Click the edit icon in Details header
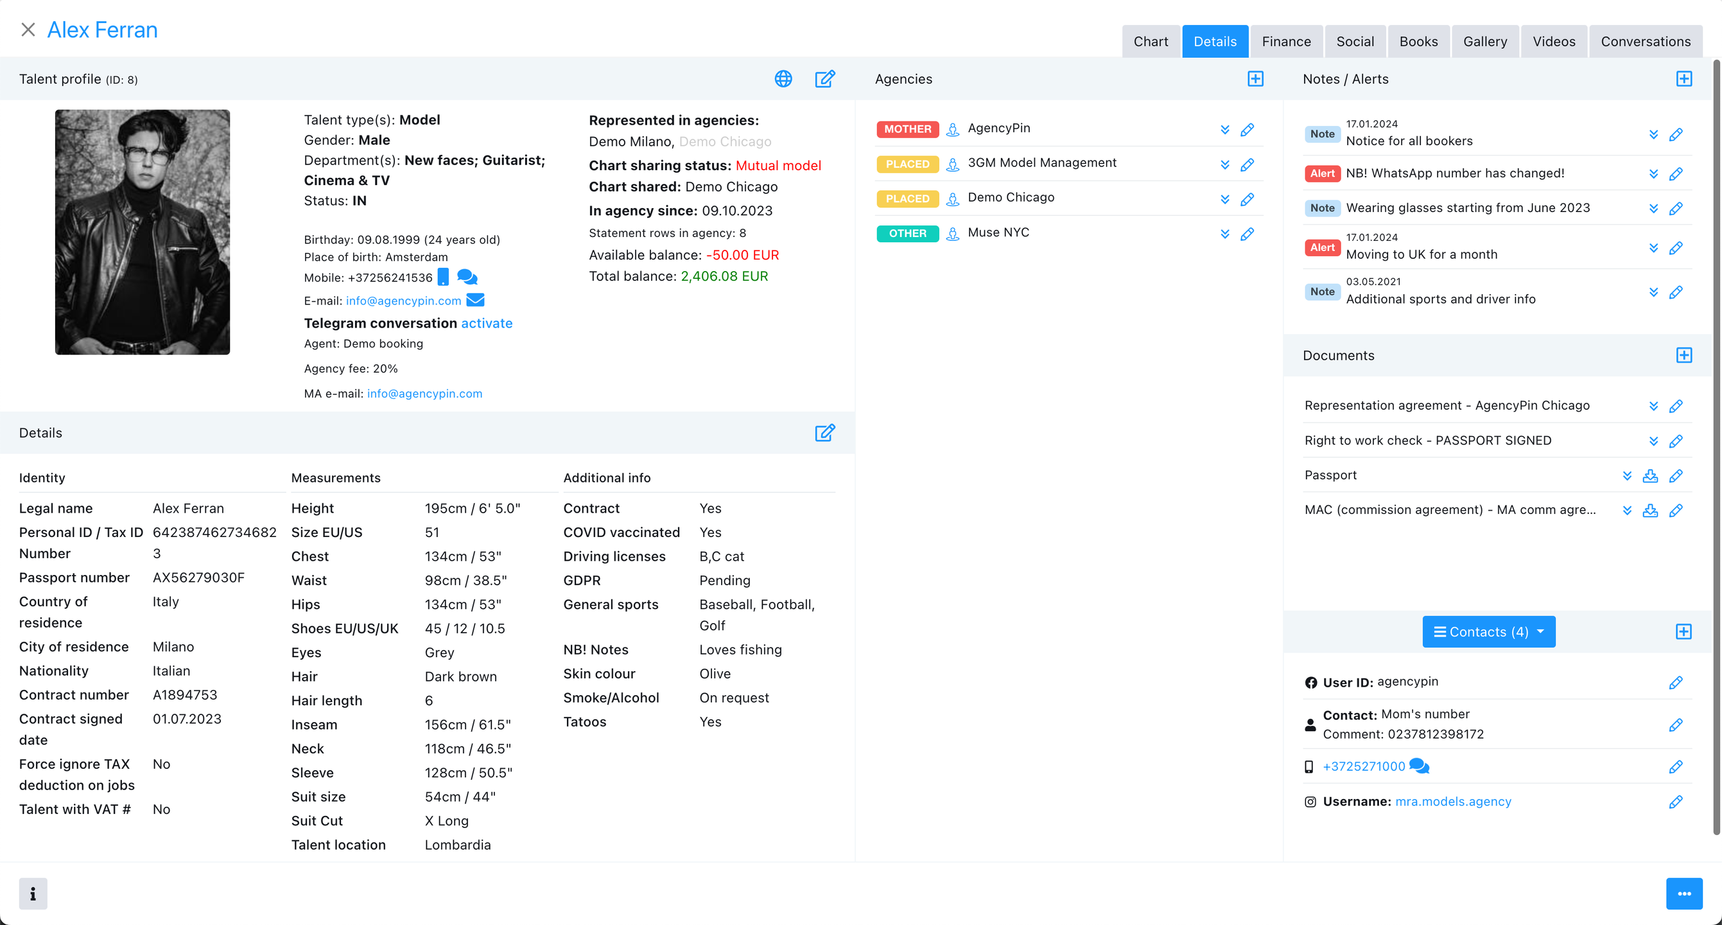This screenshot has width=1722, height=925. pyautogui.click(x=824, y=433)
